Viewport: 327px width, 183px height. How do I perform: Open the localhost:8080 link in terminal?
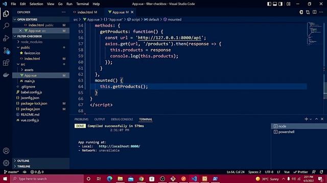(x=119, y=146)
